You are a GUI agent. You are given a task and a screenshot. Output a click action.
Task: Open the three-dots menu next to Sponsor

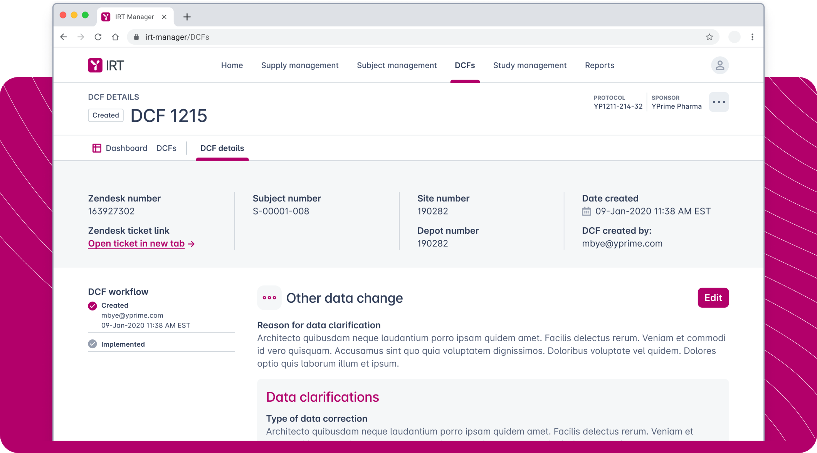[719, 102]
